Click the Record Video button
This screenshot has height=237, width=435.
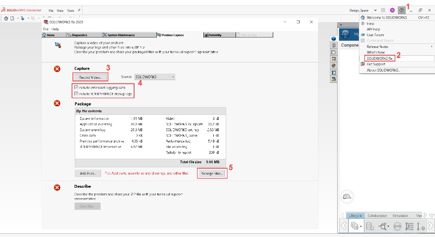(90, 77)
